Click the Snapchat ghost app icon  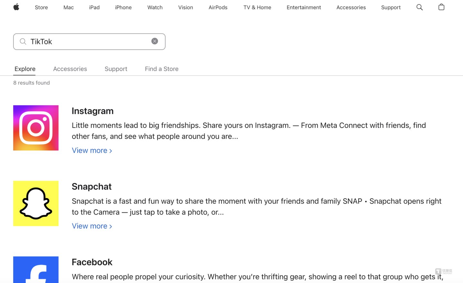point(36,203)
